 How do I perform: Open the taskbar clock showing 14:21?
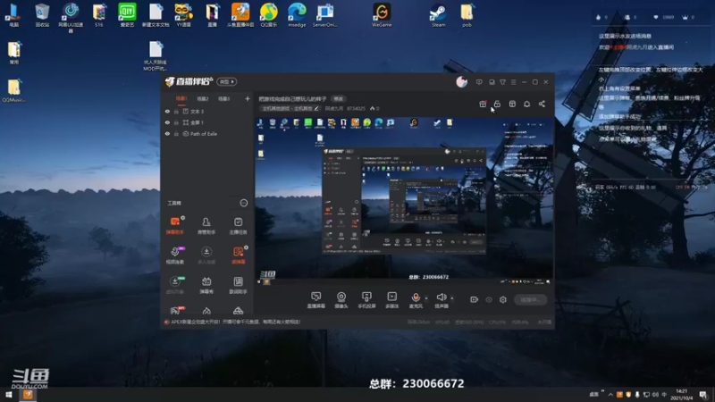682,395
